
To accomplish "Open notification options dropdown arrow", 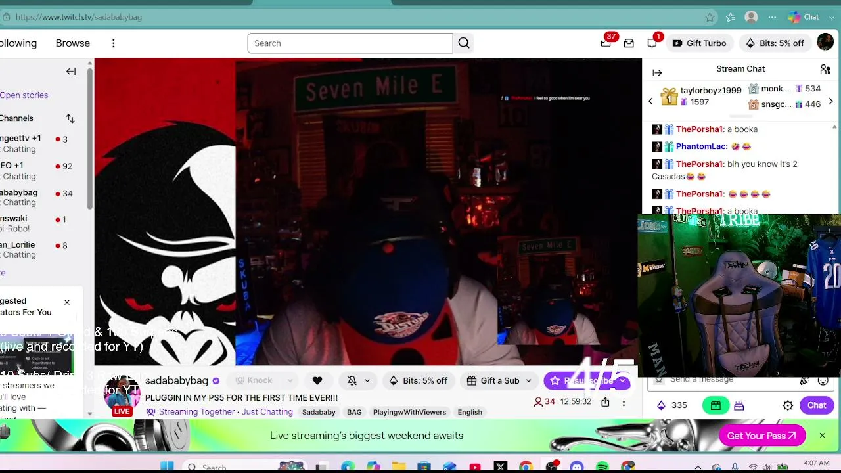I will click(x=367, y=380).
